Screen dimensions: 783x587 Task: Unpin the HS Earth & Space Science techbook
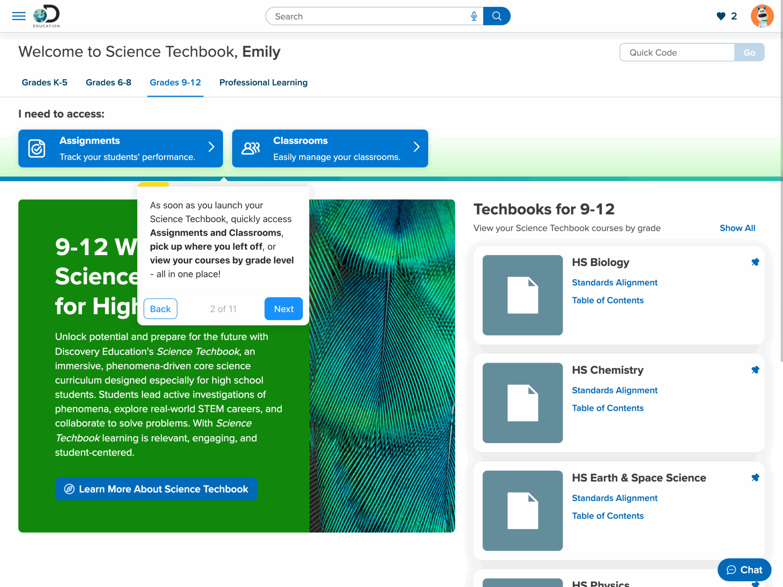point(756,477)
